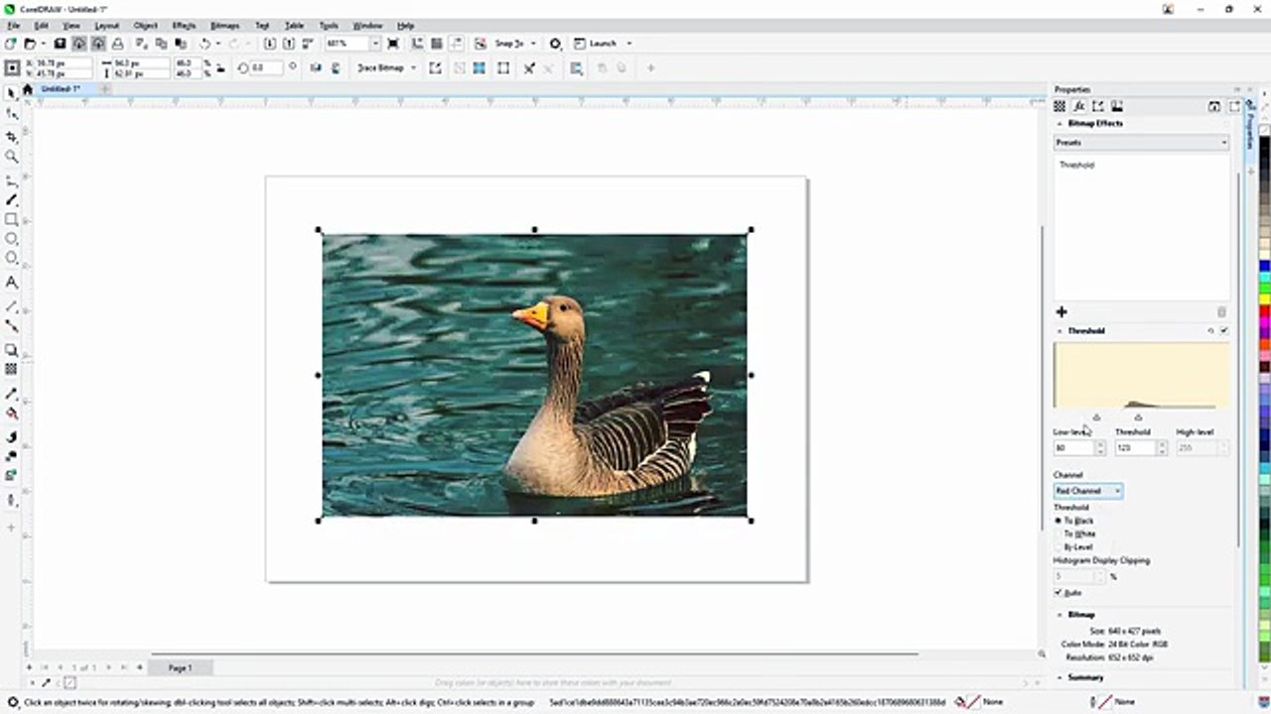Open the Effects menu

tap(184, 26)
